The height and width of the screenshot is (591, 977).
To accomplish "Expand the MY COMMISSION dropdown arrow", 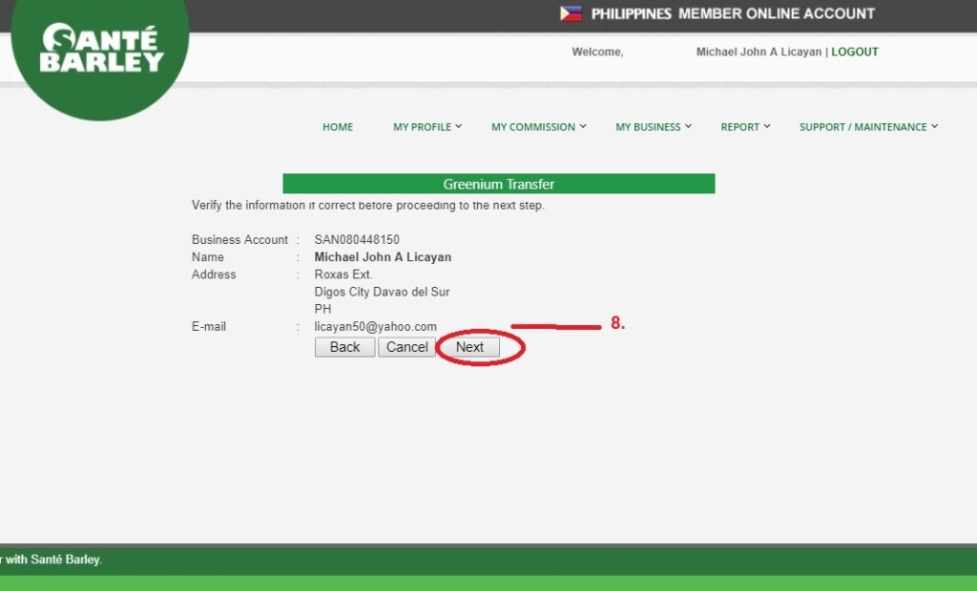I will pyautogui.click(x=583, y=126).
